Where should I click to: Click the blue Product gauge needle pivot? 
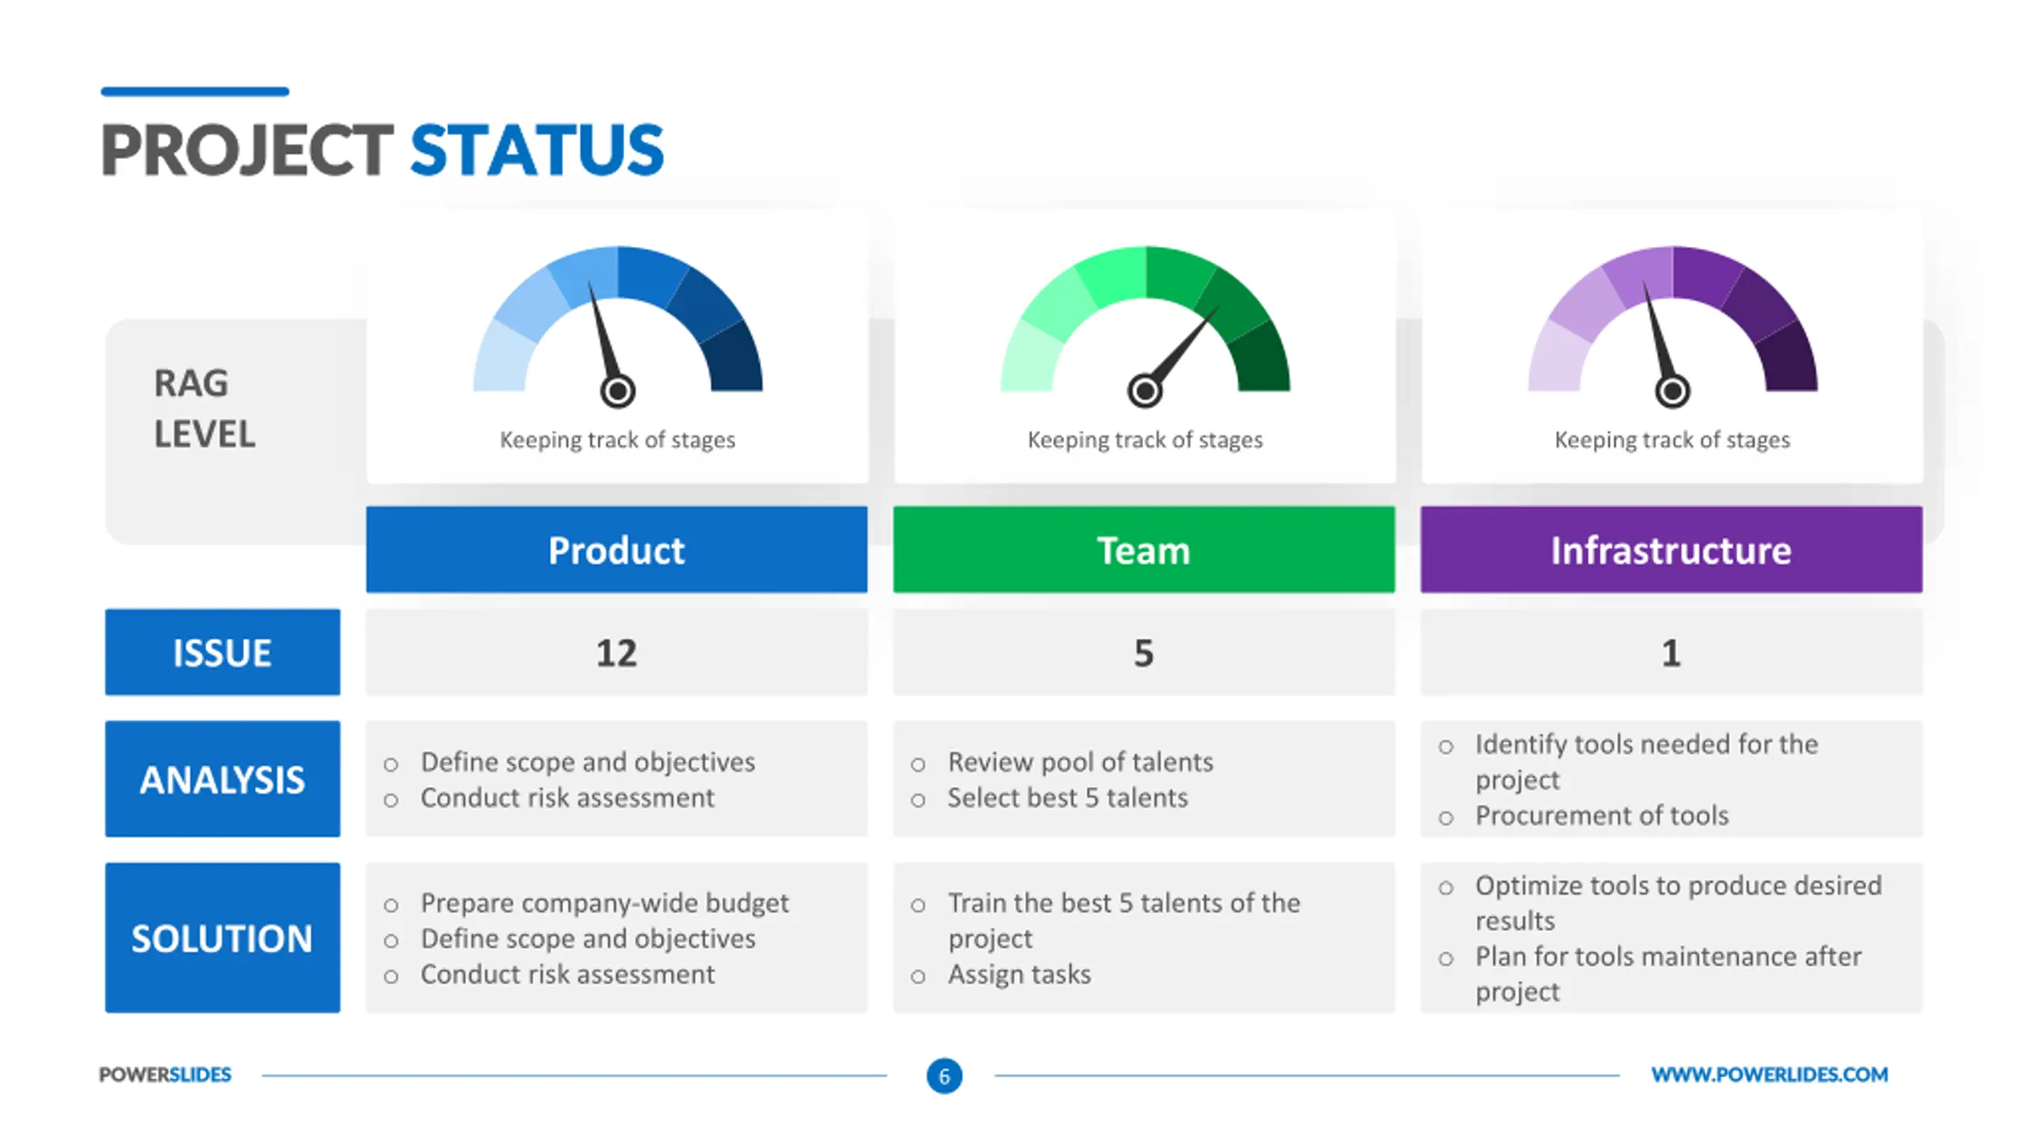(x=617, y=390)
